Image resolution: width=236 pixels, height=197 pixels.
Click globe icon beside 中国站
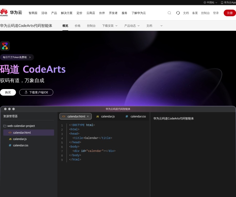tap(205, 2)
